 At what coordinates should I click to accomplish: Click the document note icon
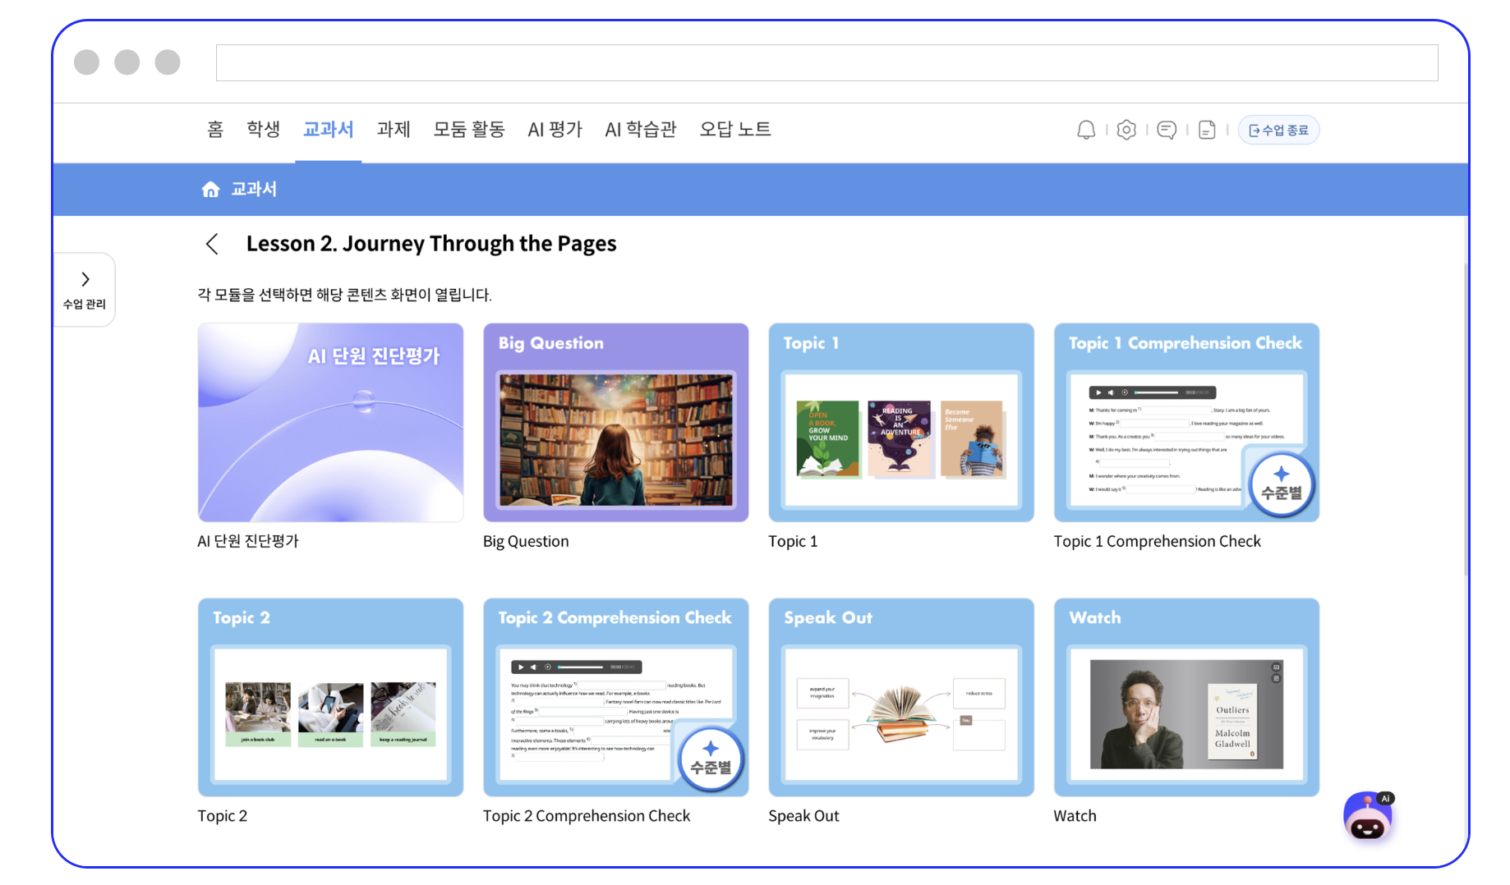click(1206, 130)
